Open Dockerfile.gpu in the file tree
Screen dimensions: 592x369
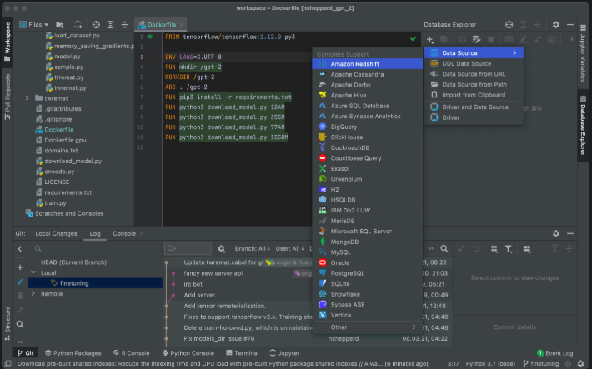(x=65, y=140)
